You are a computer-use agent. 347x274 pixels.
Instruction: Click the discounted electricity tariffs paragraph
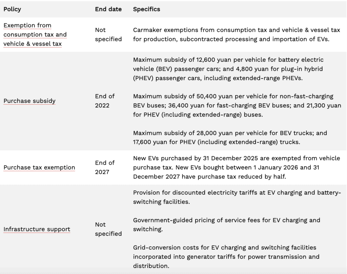tap(236, 197)
